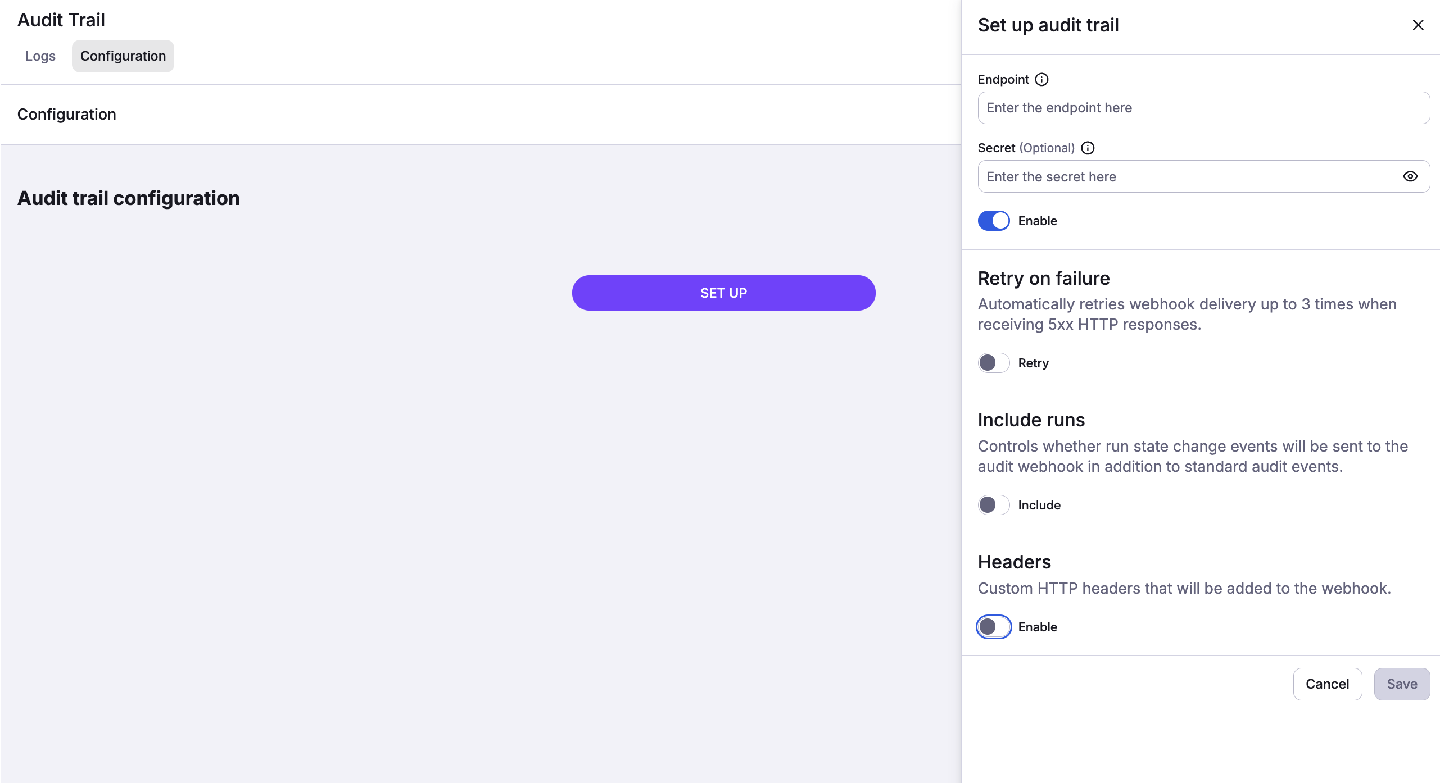Focus the Endpoint input field
The width and height of the screenshot is (1440, 783).
pyautogui.click(x=1203, y=108)
